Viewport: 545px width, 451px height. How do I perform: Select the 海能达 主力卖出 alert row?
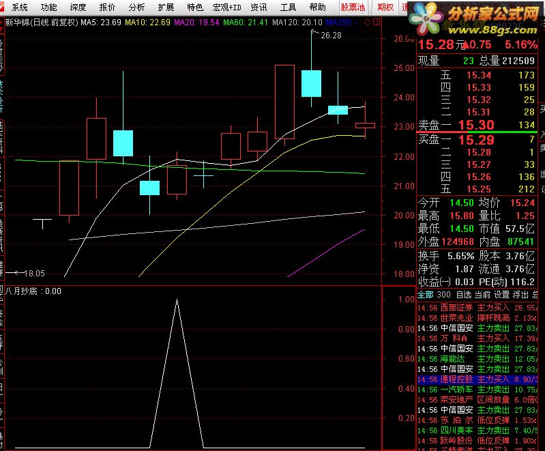[477, 359]
